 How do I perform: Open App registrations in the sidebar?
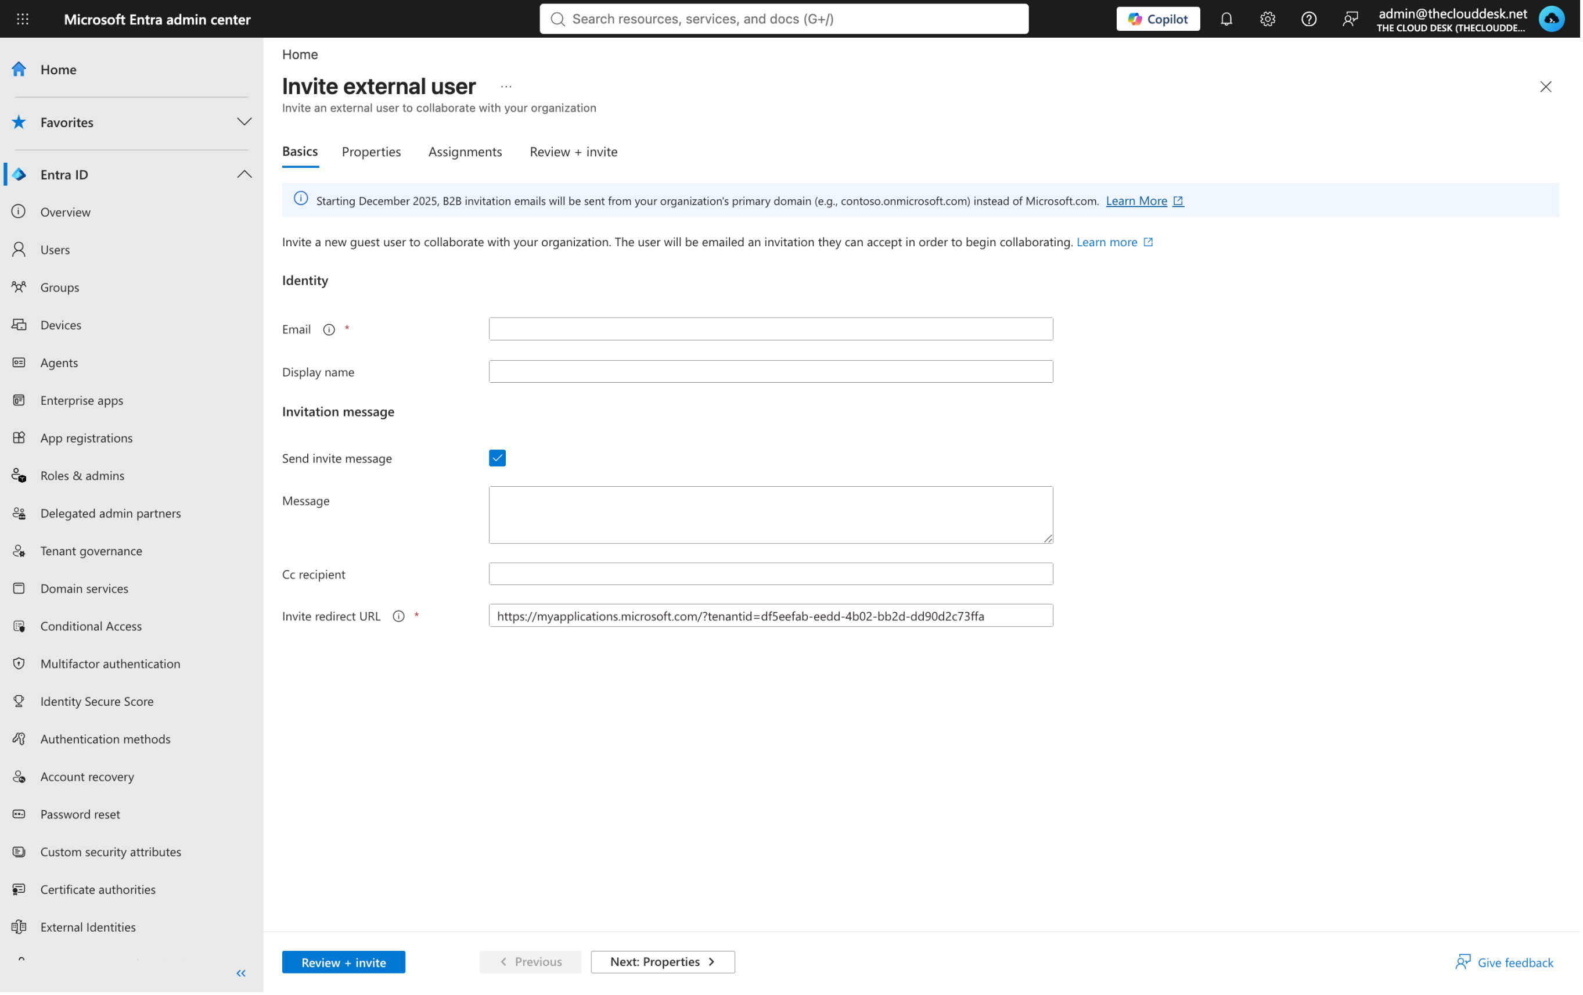(86, 437)
